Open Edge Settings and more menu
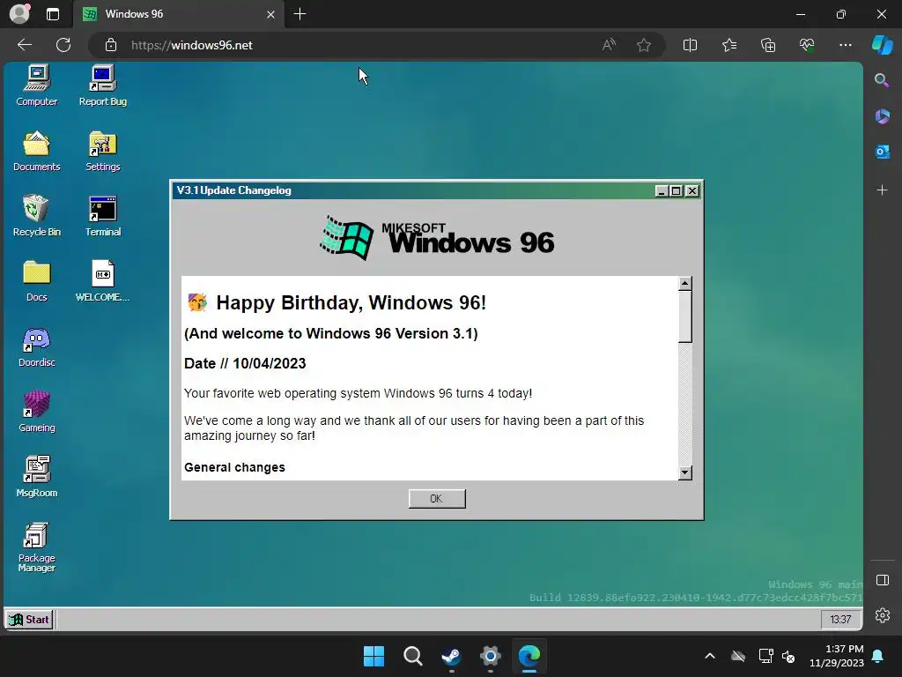The width and height of the screenshot is (902, 677). (845, 45)
